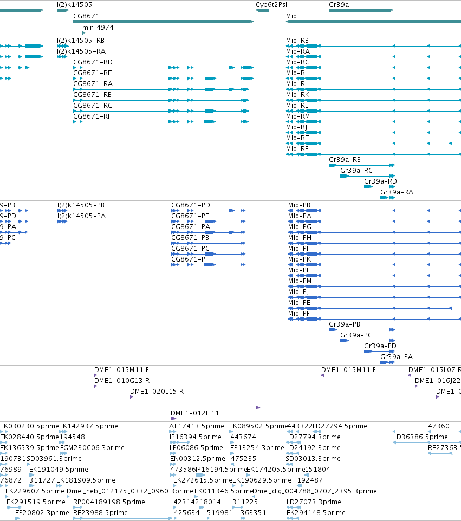The width and height of the screenshot is (461, 521).
Task: Click the Mio-PM protein feature
Action: tap(374, 286)
